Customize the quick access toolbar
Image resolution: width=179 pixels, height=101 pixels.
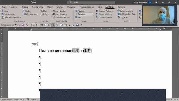81,25
